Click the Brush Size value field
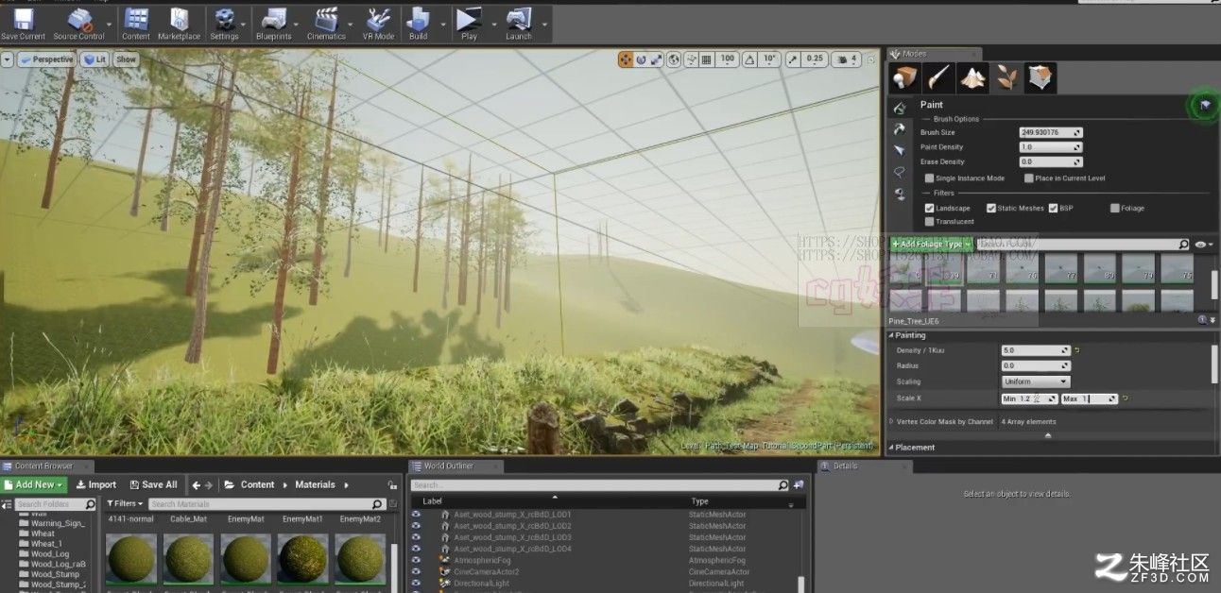This screenshot has height=593, width=1221. tap(1051, 133)
